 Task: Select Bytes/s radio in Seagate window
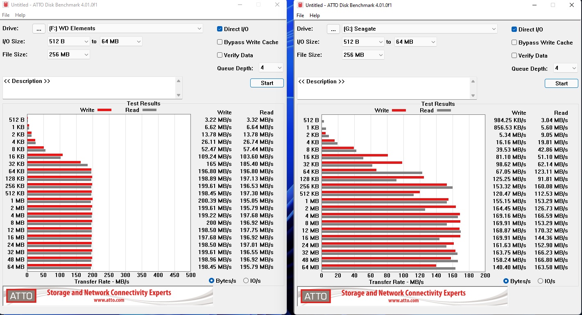(506, 281)
